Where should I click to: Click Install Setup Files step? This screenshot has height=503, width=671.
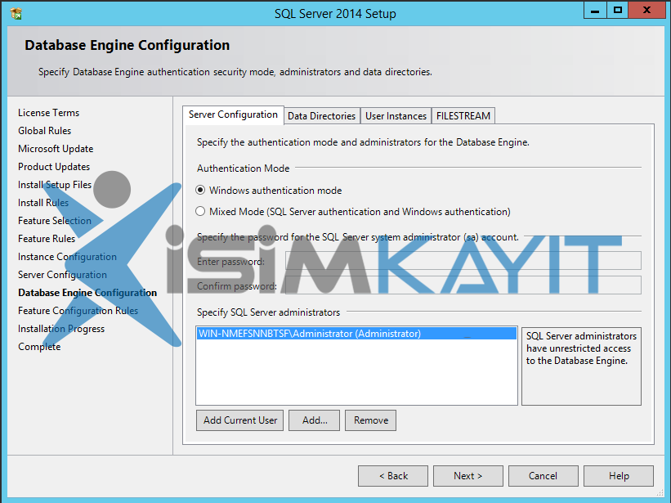coord(55,185)
